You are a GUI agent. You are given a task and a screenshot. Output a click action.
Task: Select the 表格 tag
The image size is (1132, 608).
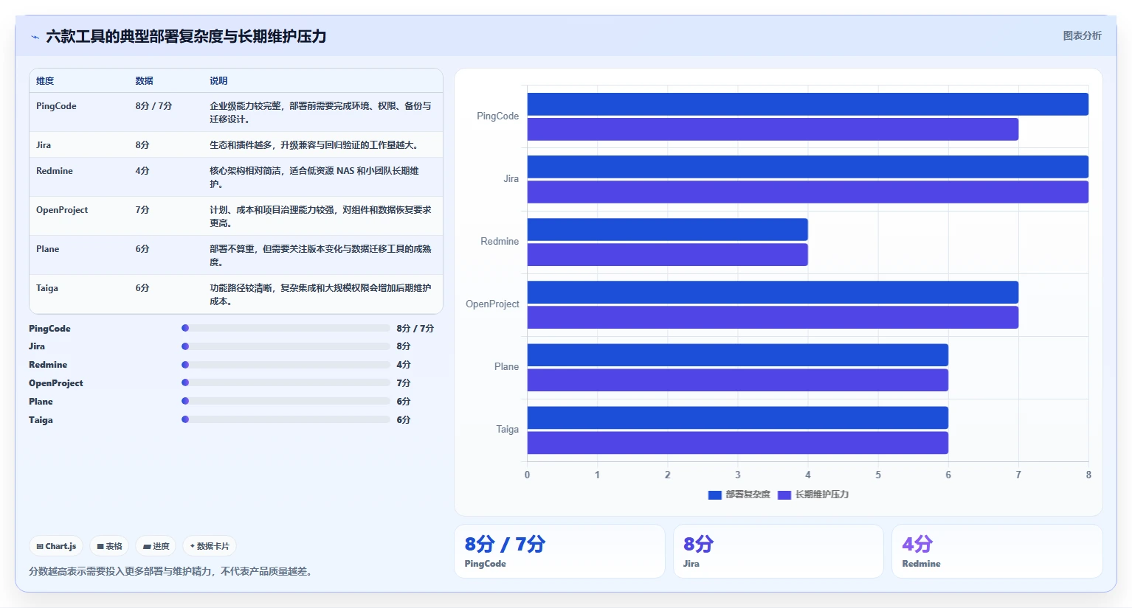pos(109,546)
